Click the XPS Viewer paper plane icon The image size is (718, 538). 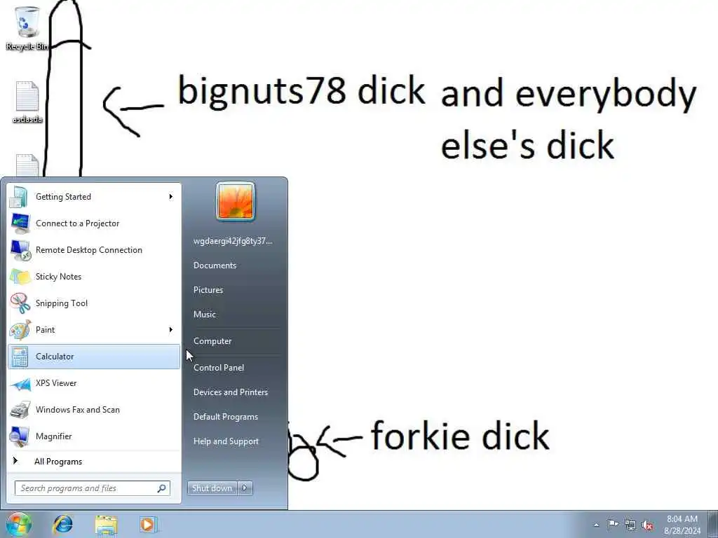coord(20,383)
